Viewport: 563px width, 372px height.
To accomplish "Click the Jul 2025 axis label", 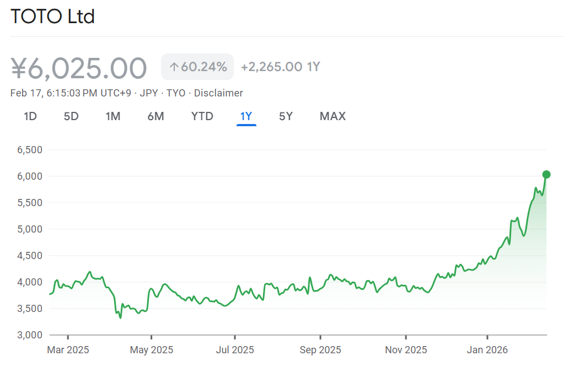I will 235,350.
